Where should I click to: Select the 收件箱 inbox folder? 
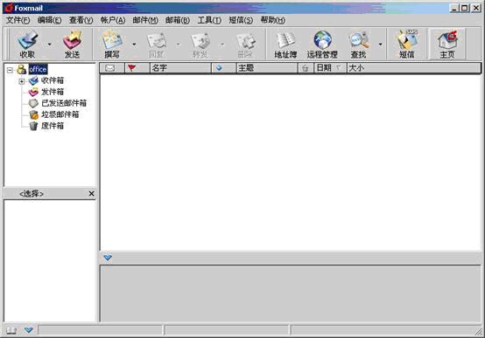pos(53,80)
